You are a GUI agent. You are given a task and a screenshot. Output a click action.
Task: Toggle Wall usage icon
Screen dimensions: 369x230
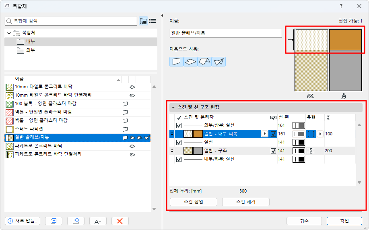(176, 62)
